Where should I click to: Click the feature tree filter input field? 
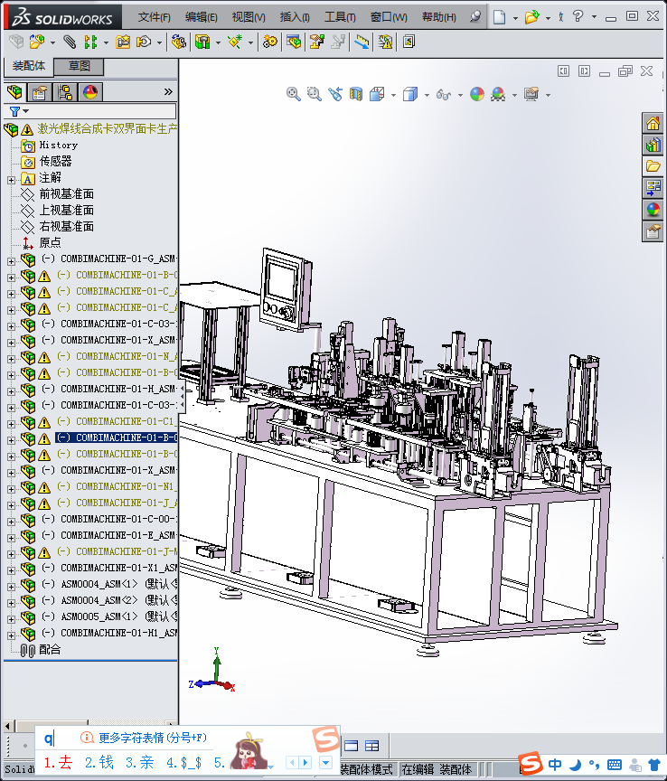pyautogui.click(x=102, y=111)
